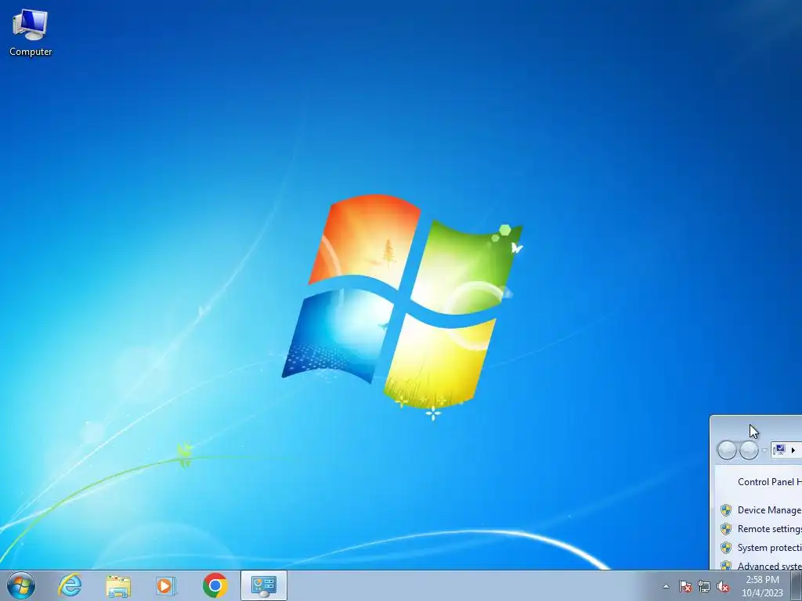
Task: Open the Control Panel Home link
Action: (769, 481)
